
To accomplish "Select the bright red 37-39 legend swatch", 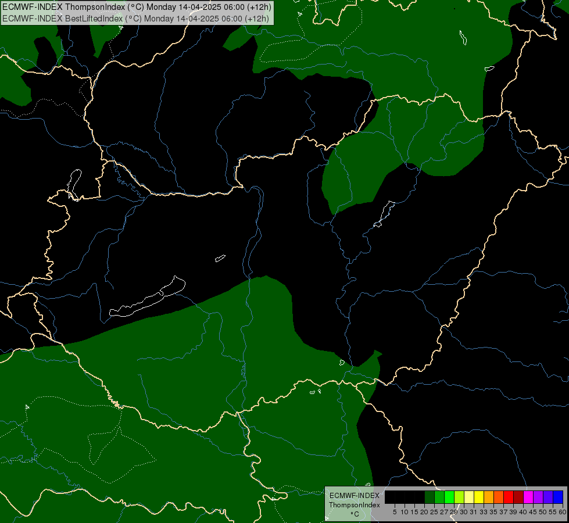I will click(x=509, y=497).
